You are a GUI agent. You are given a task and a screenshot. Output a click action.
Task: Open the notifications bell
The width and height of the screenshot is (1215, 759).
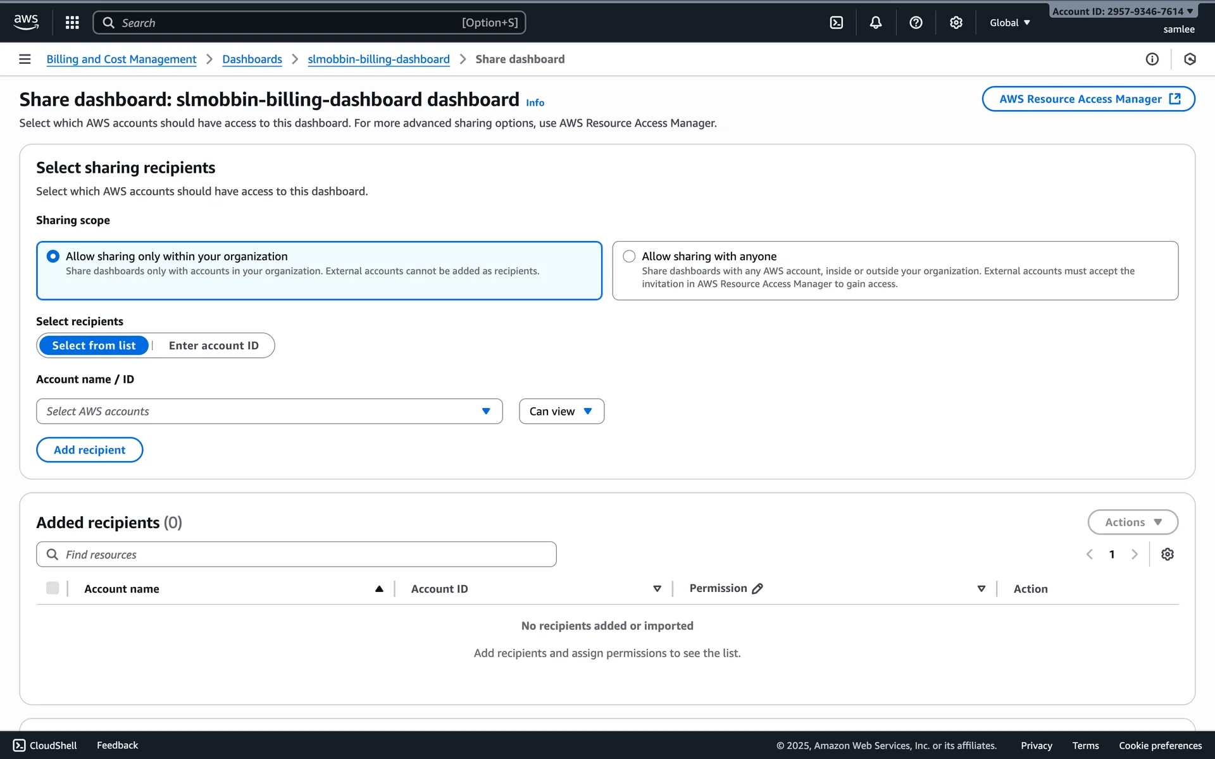pyautogui.click(x=875, y=23)
